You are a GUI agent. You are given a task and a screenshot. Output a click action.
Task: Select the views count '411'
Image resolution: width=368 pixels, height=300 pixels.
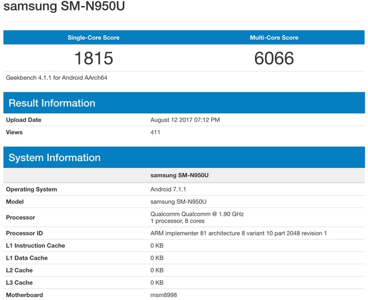point(156,132)
